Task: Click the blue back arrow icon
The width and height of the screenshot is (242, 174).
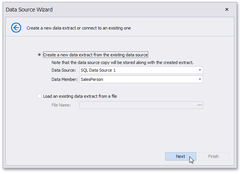Action: point(16,28)
